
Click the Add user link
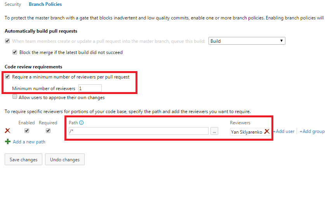284,131
